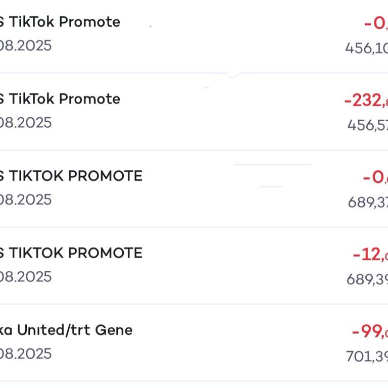388x388 pixels.
Task: Click the date under United/trt Gene
Action: 25,354
